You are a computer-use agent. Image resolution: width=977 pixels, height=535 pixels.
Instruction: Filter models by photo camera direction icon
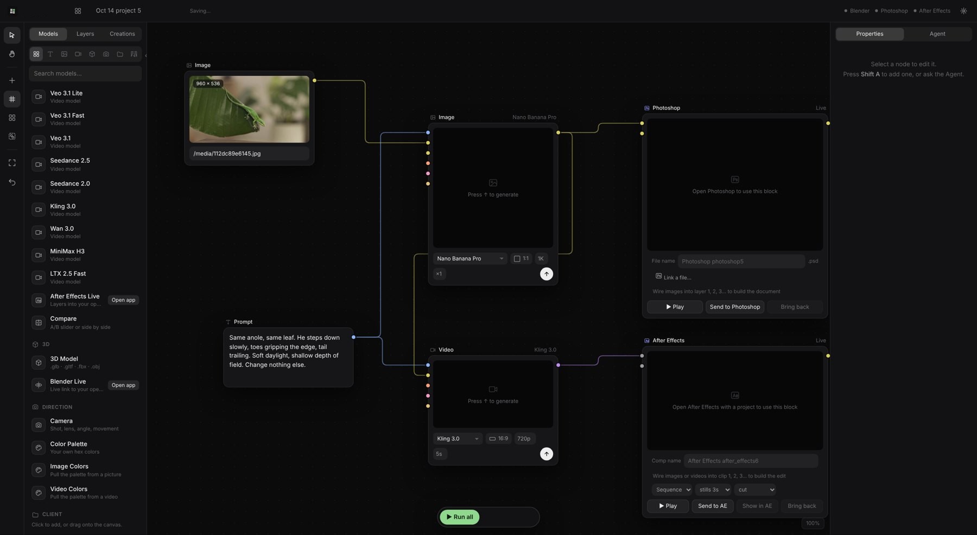point(106,54)
